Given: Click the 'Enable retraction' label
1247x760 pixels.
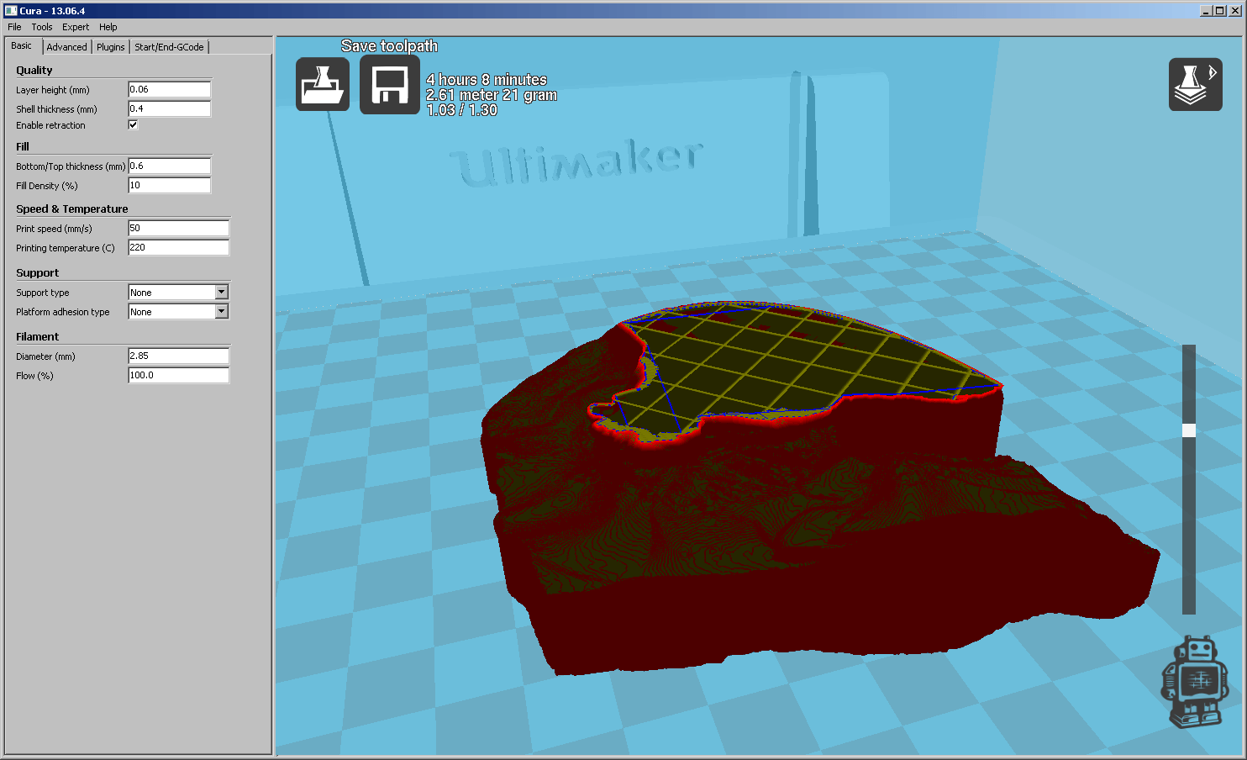Looking at the screenshot, I should tap(50, 125).
